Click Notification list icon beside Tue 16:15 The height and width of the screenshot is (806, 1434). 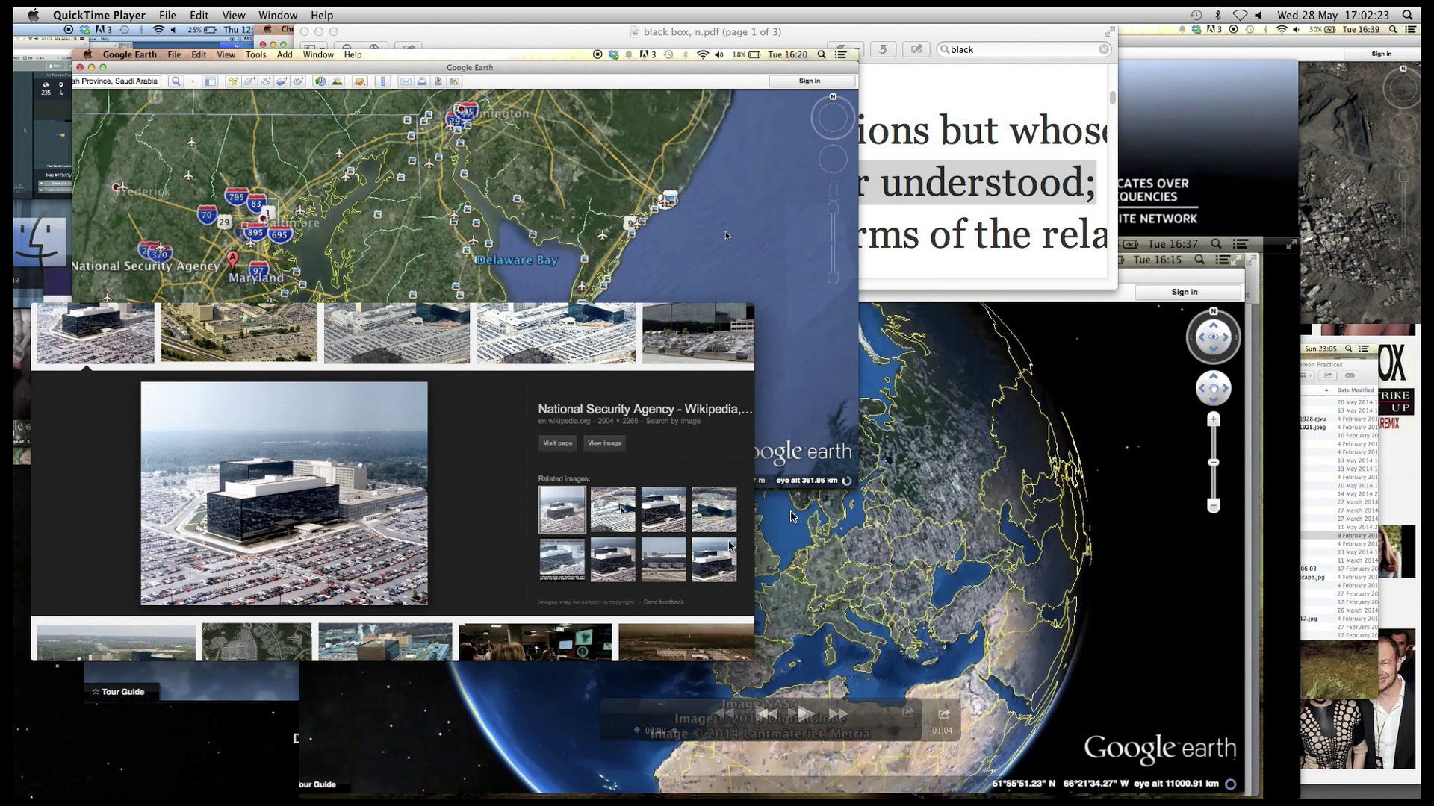point(1223,260)
